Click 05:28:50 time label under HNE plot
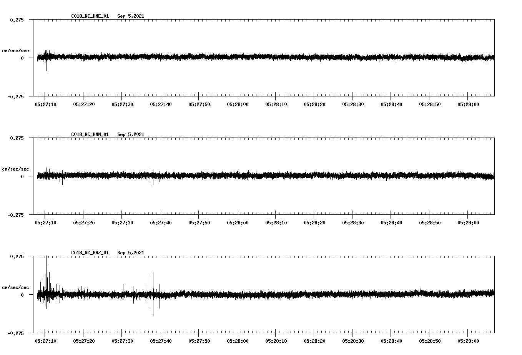Viewport: 522px width, 355px height. [430, 104]
